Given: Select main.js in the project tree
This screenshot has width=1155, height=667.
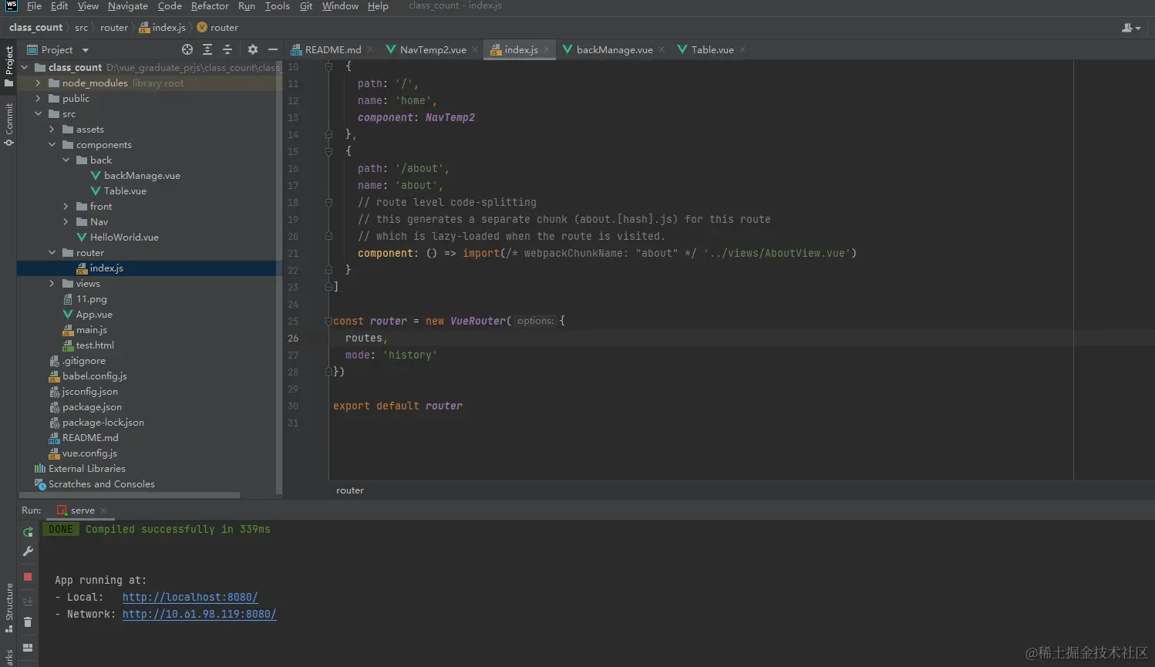Looking at the screenshot, I should click(x=91, y=330).
